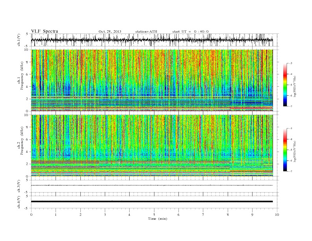The image size is (312, 241).
Task: Click the ch.3 flat signal trace
Action: 152,185
